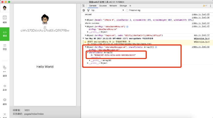Click the console filter funnel icon
The image size is (213, 118).
tap(88, 10)
